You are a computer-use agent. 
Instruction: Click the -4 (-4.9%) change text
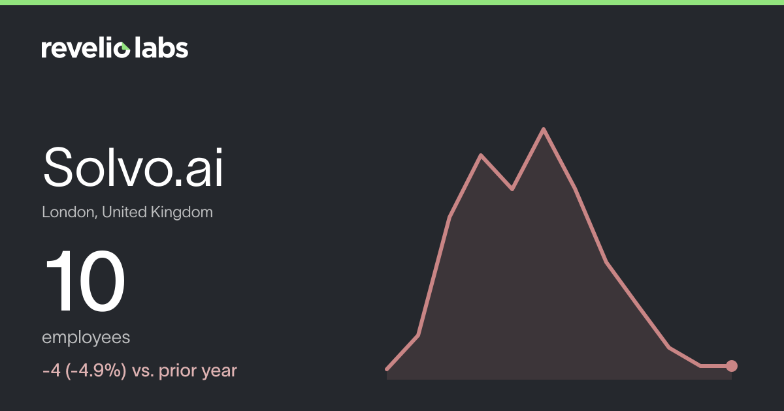[84, 371]
